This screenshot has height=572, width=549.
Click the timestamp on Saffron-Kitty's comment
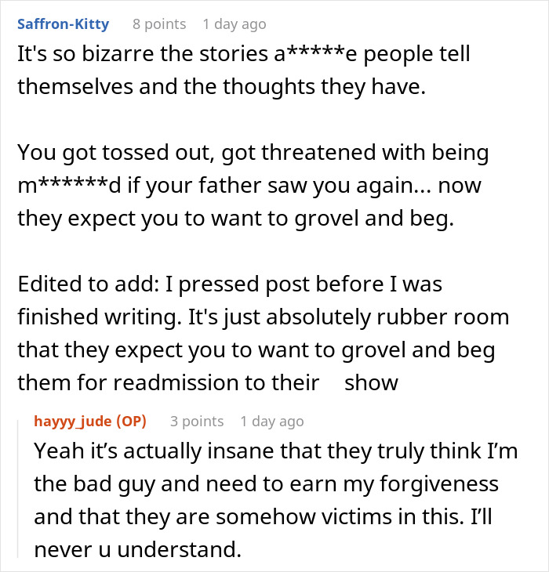coord(234,24)
